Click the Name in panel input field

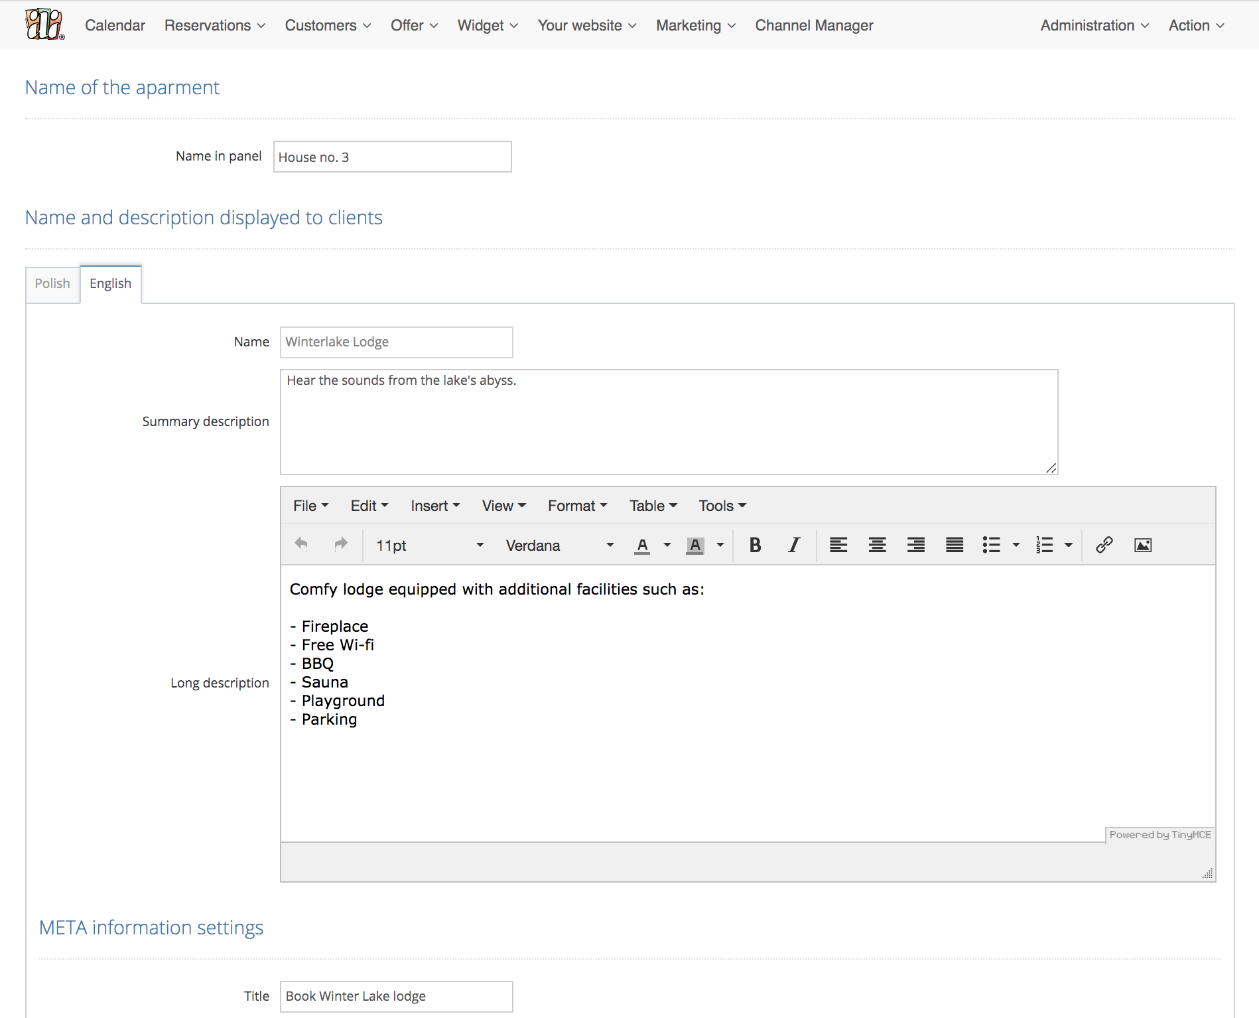[x=392, y=157]
